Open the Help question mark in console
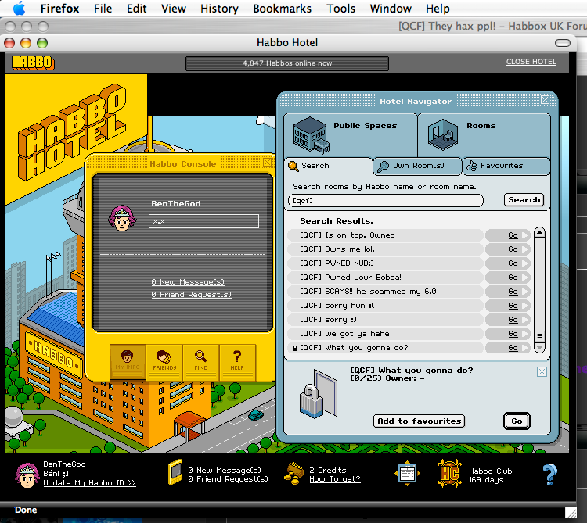 [x=237, y=360]
